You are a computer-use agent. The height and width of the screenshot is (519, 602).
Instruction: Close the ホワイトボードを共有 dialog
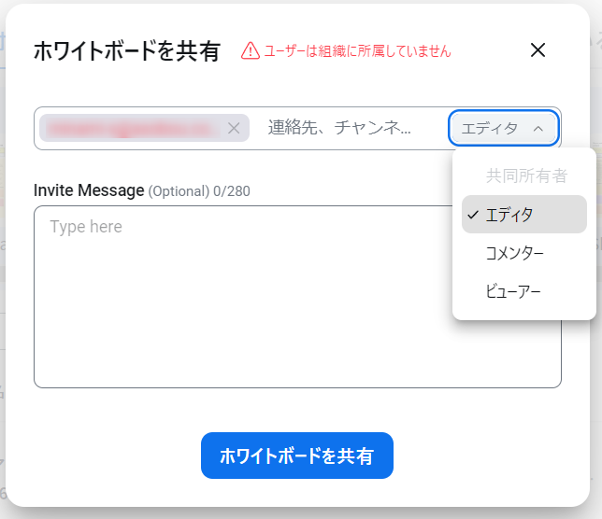[537, 50]
